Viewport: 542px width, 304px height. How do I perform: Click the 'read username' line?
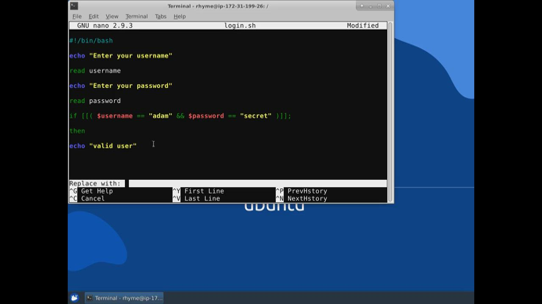pyautogui.click(x=95, y=71)
